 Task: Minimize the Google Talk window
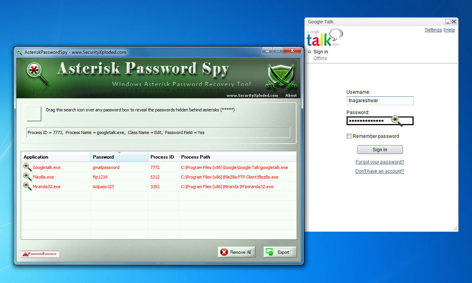coord(448,22)
